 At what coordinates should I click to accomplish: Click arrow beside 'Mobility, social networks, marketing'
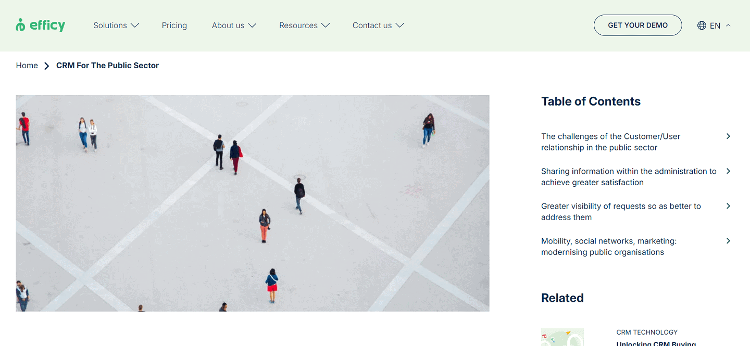[728, 241]
